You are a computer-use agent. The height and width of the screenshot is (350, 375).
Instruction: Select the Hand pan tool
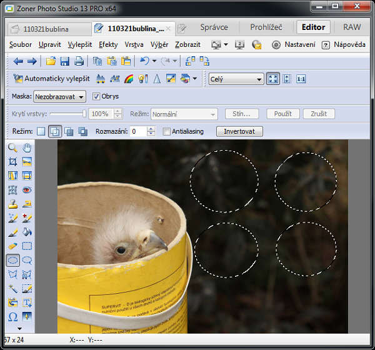pyautogui.click(x=27, y=148)
